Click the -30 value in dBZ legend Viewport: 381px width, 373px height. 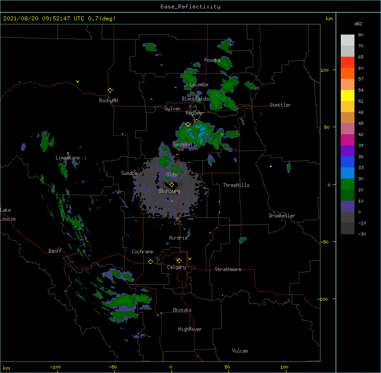(x=362, y=234)
